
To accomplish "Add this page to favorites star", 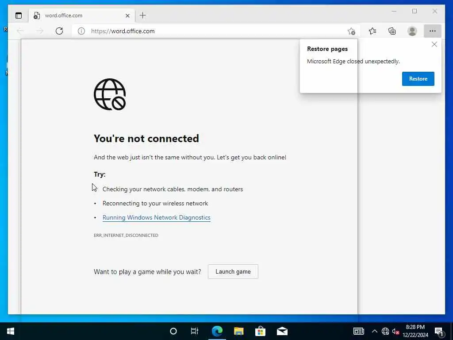I will coord(351,31).
